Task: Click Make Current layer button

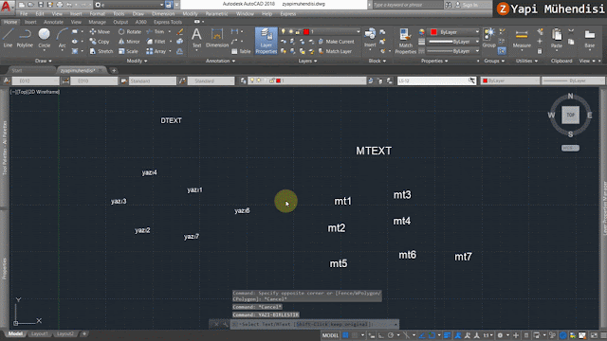Action: 336,42
